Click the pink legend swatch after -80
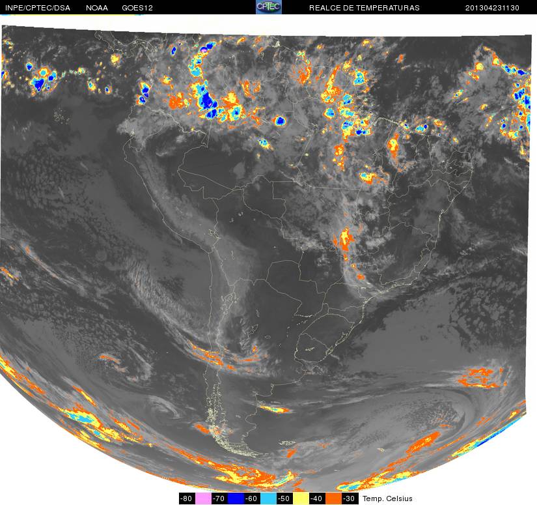 [203, 498]
